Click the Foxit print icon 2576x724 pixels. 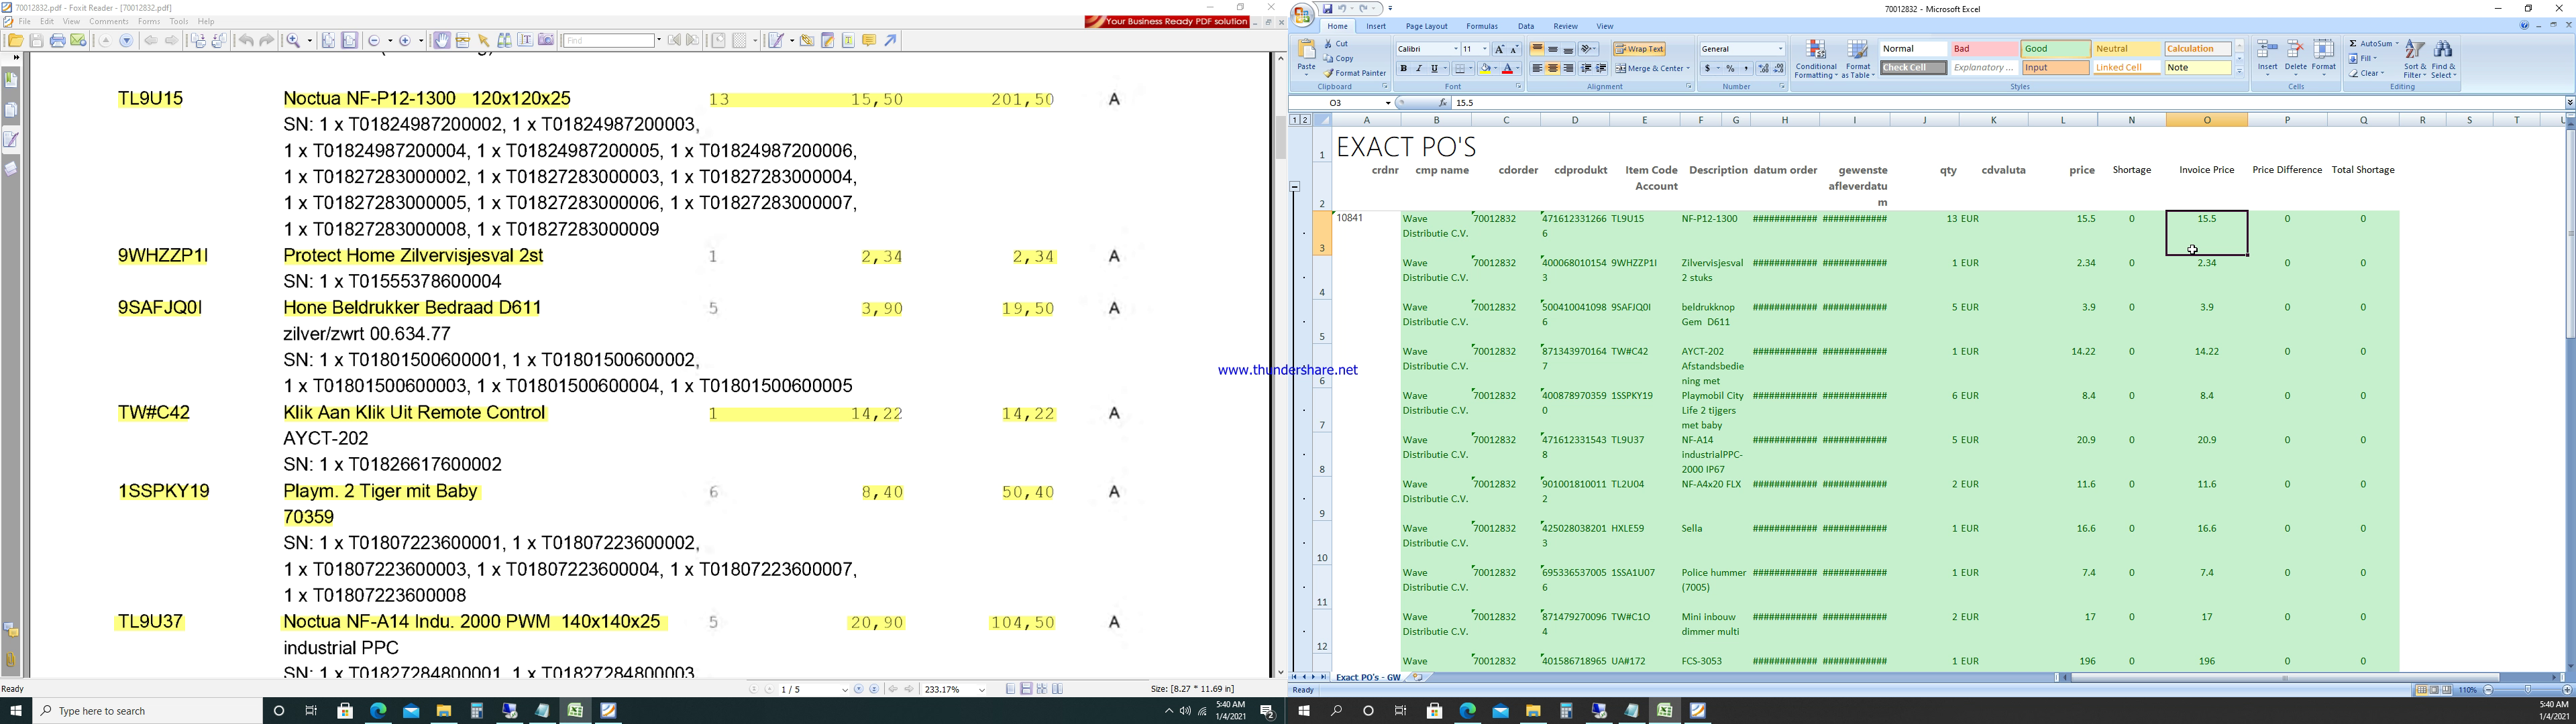58,41
